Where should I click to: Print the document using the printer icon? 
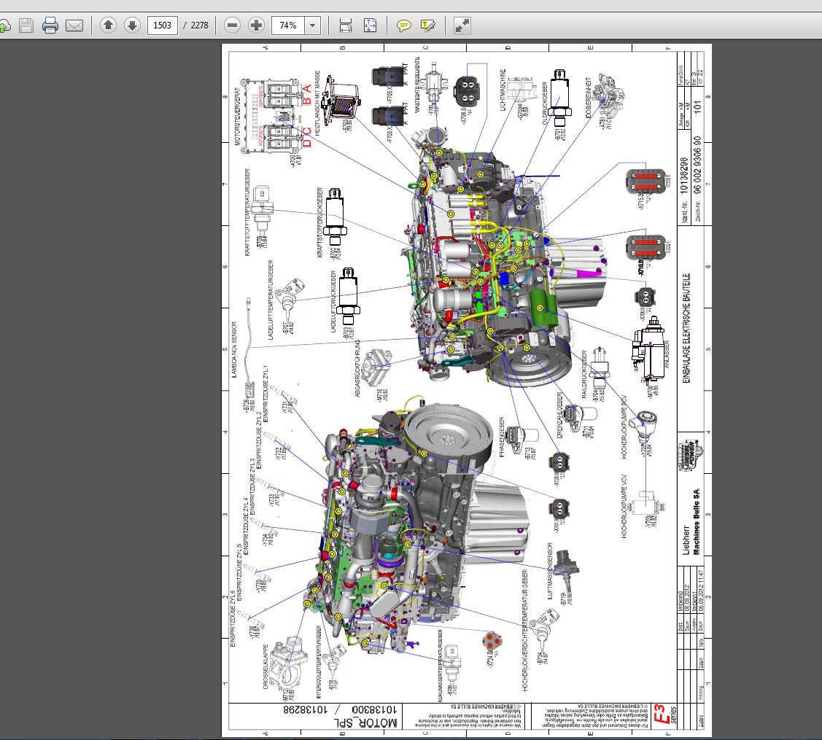pos(50,26)
